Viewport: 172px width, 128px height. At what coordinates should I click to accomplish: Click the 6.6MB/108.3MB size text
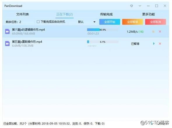[x=23, y=45]
